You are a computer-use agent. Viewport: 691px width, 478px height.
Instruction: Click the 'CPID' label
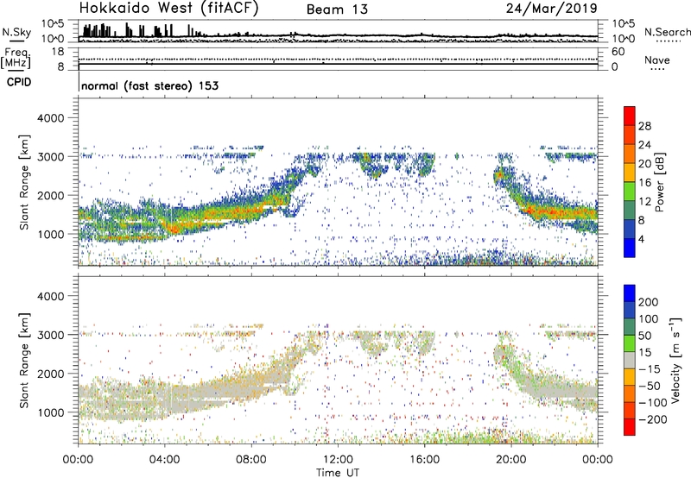click(x=19, y=82)
